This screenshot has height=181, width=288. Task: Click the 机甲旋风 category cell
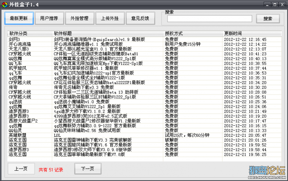pyautogui.click(x=18, y=68)
